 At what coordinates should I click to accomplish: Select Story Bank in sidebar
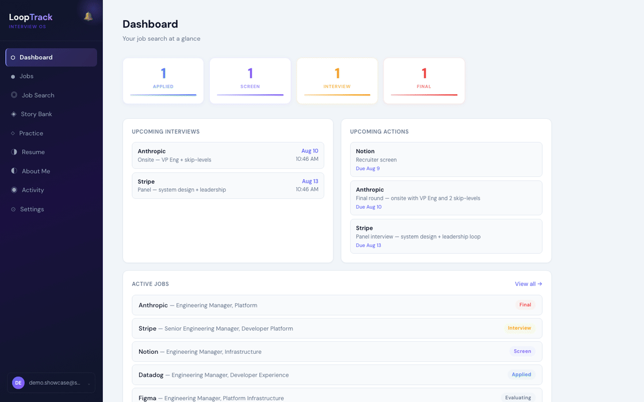(51, 114)
